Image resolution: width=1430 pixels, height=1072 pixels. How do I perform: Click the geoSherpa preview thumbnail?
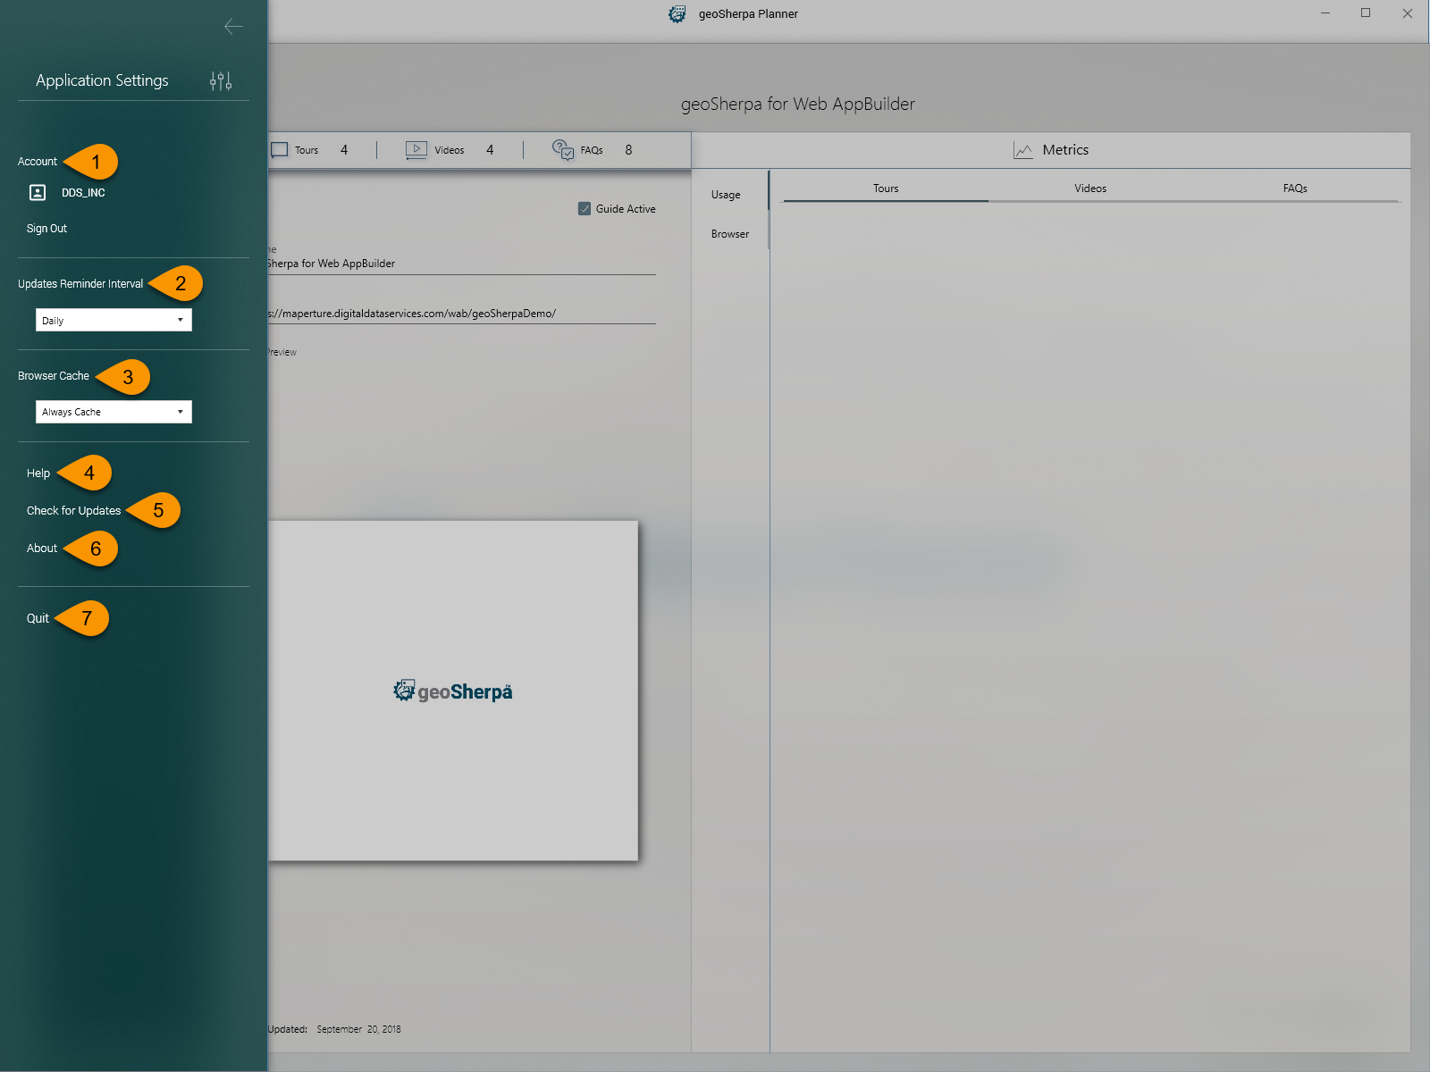pyautogui.click(x=453, y=691)
